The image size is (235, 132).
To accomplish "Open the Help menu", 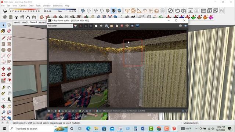I will pos(67,5).
